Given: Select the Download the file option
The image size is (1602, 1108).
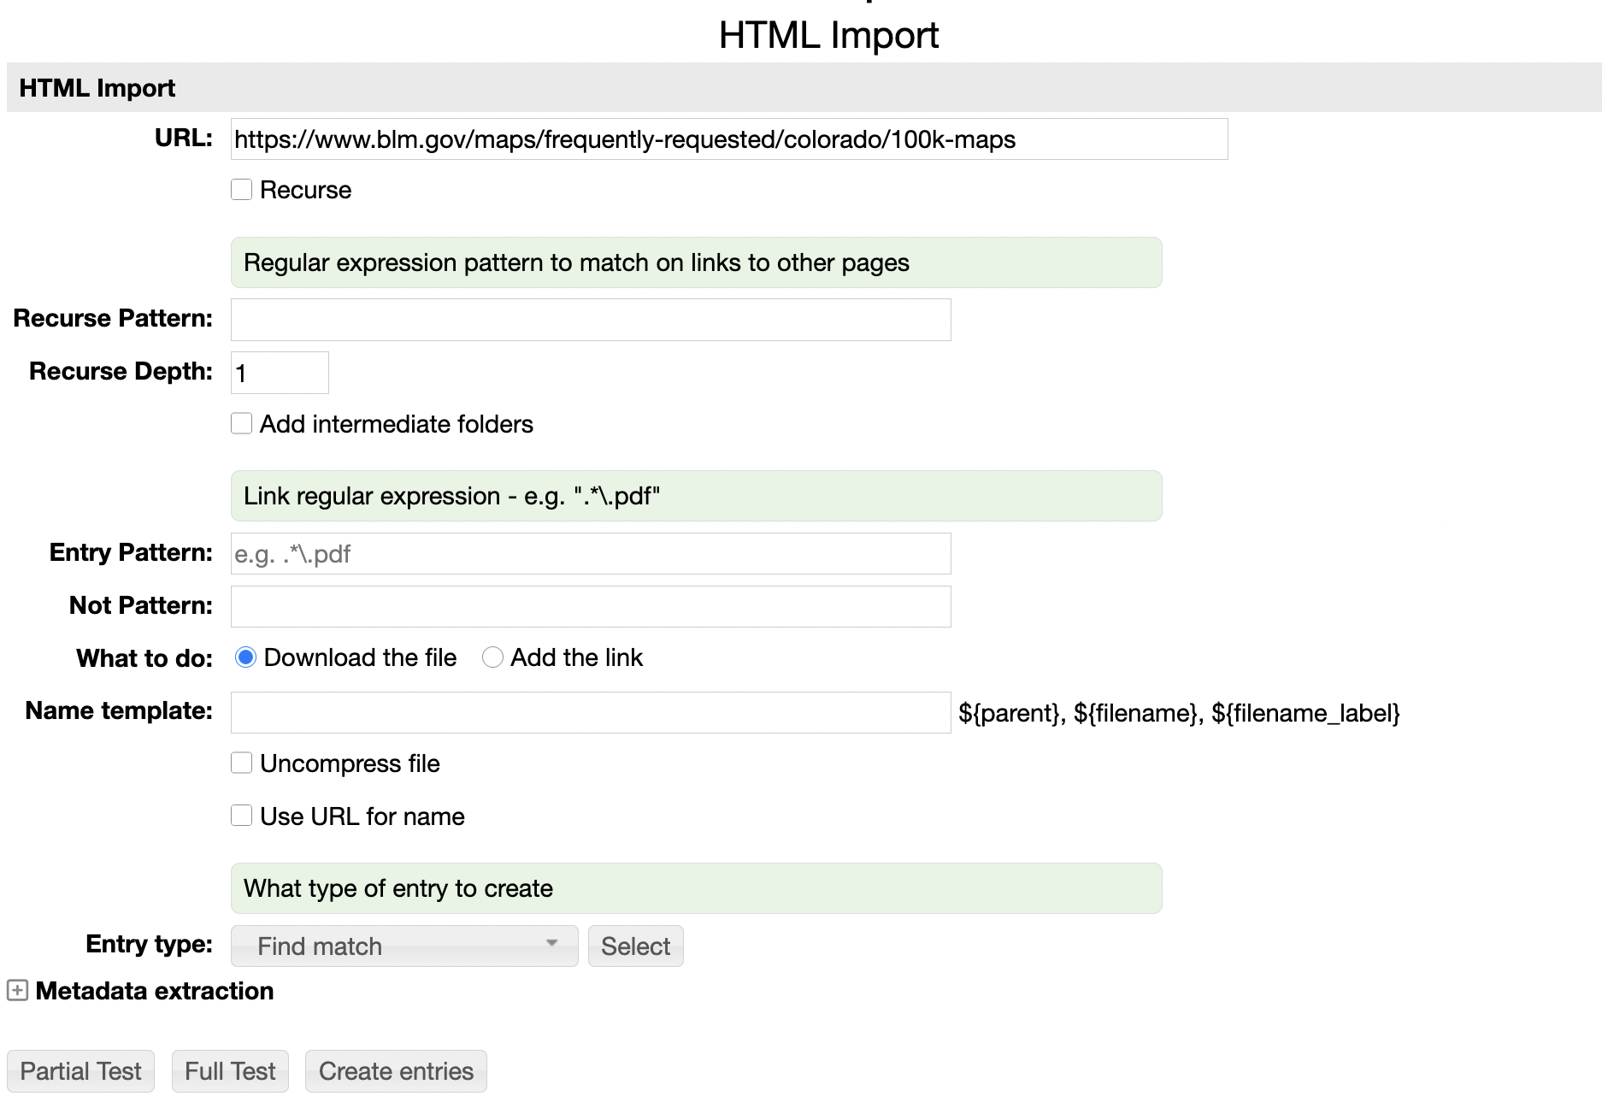Looking at the screenshot, I should (x=246, y=657).
